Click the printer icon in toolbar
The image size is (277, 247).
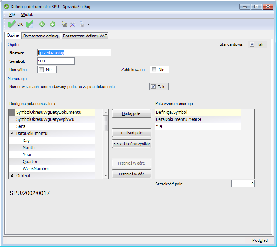point(82,24)
